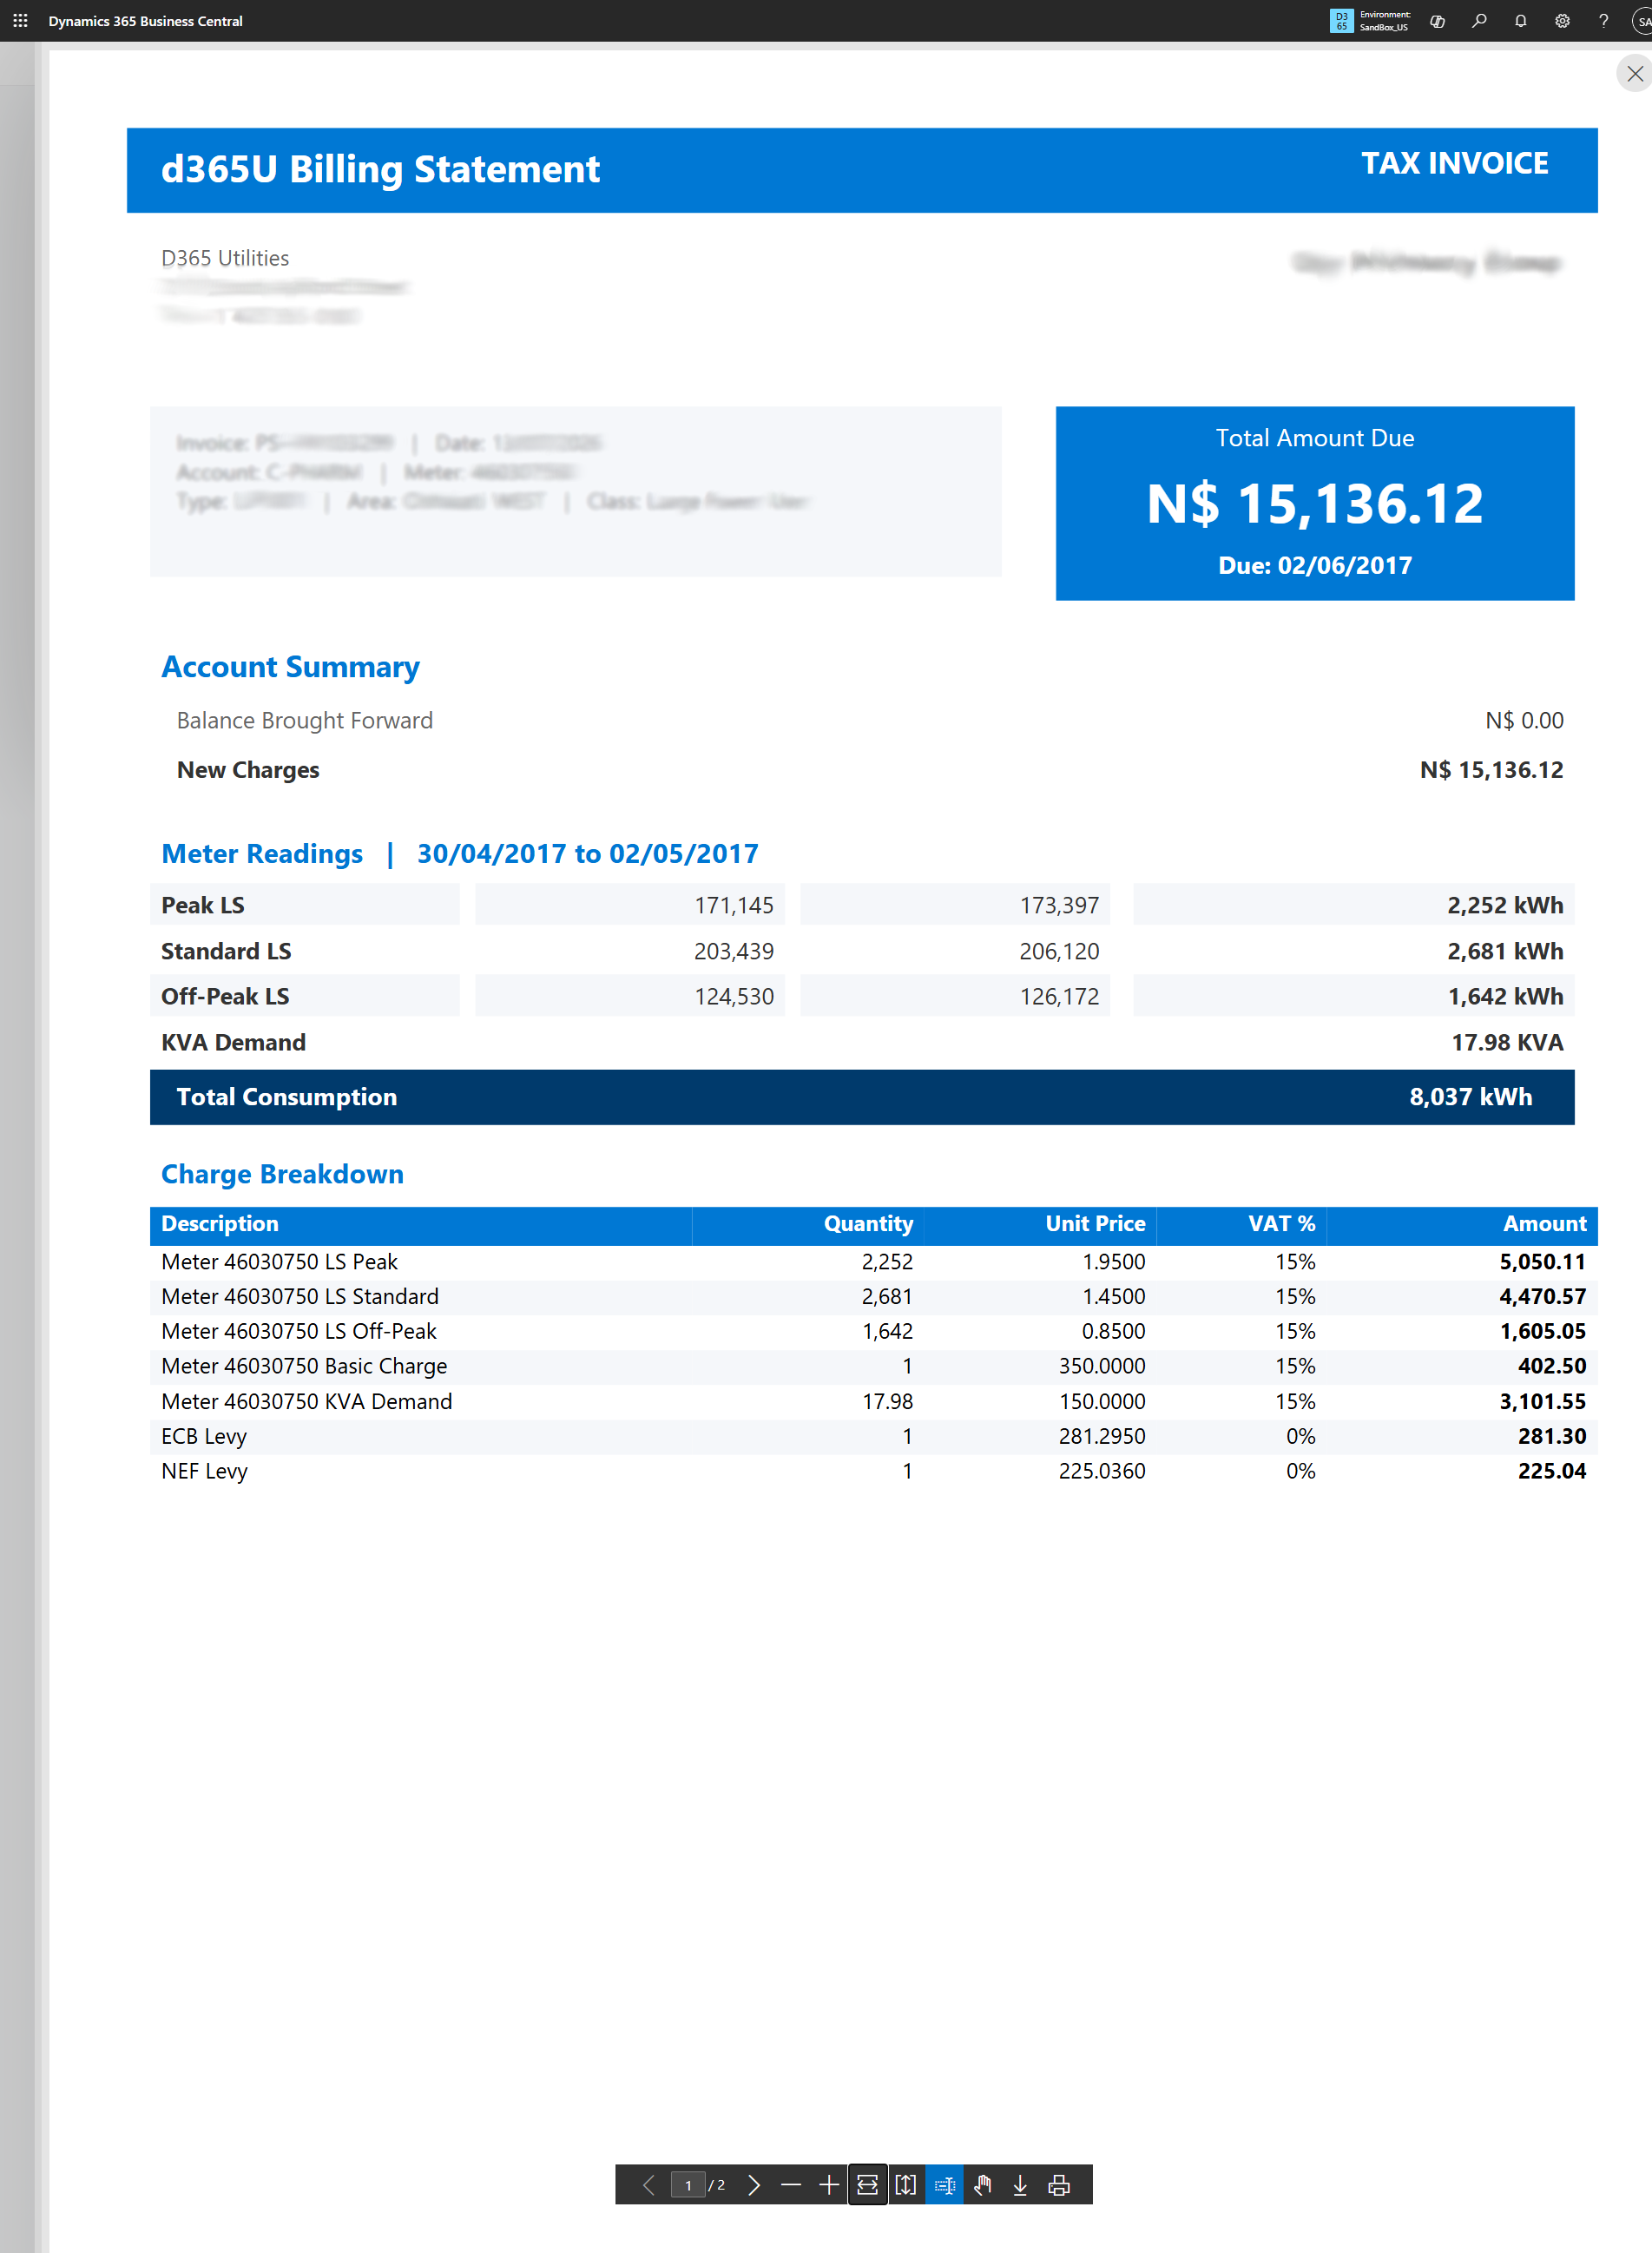Toggle fit to width view
Image resolution: width=1652 pixels, height=2253 pixels.
[x=867, y=2185]
